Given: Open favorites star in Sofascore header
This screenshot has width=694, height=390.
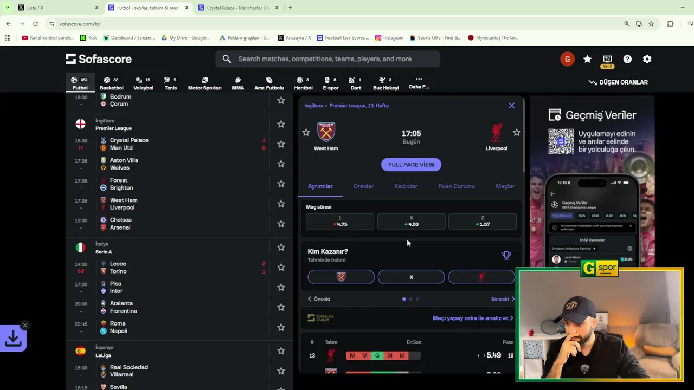Looking at the screenshot, I should (x=587, y=59).
